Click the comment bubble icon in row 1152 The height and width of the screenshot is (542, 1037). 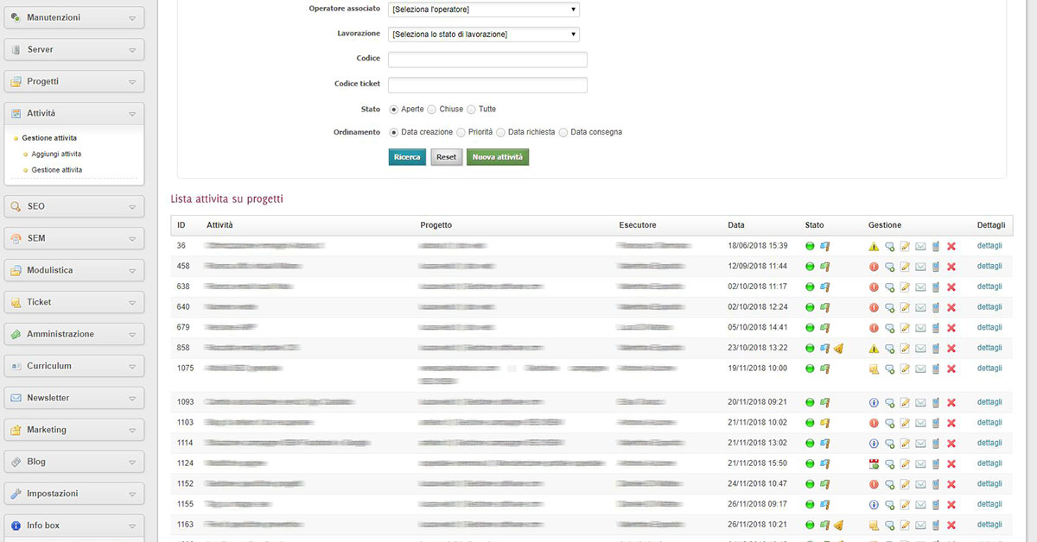(x=889, y=484)
